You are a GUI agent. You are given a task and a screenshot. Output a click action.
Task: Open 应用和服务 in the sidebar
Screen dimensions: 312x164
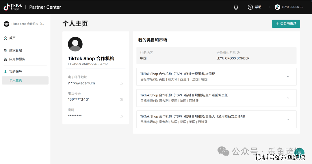coord(17,59)
